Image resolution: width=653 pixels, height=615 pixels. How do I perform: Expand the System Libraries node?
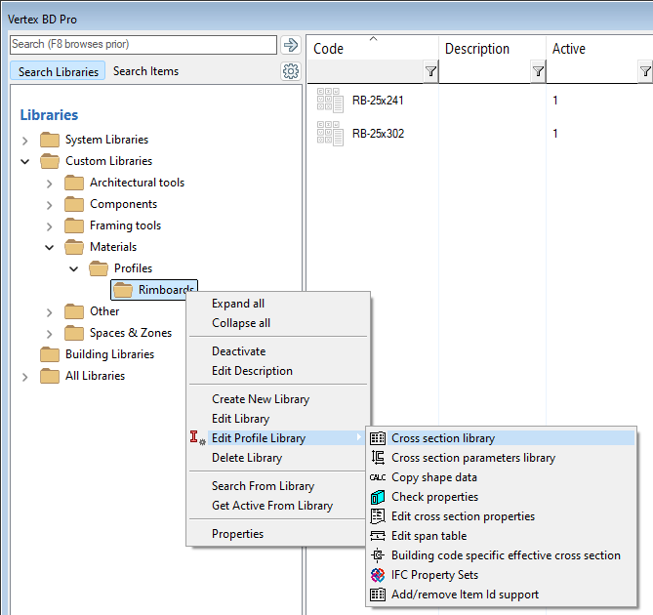click(x=25, y=141)
